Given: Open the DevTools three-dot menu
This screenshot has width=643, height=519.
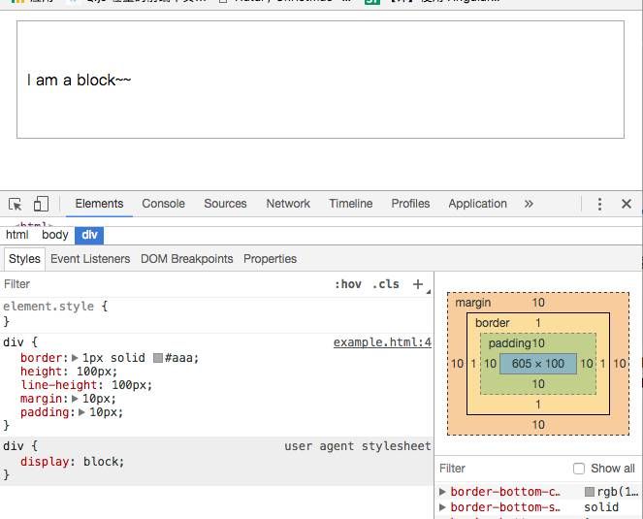Looking at the screenshot, I should coord(599,204).
